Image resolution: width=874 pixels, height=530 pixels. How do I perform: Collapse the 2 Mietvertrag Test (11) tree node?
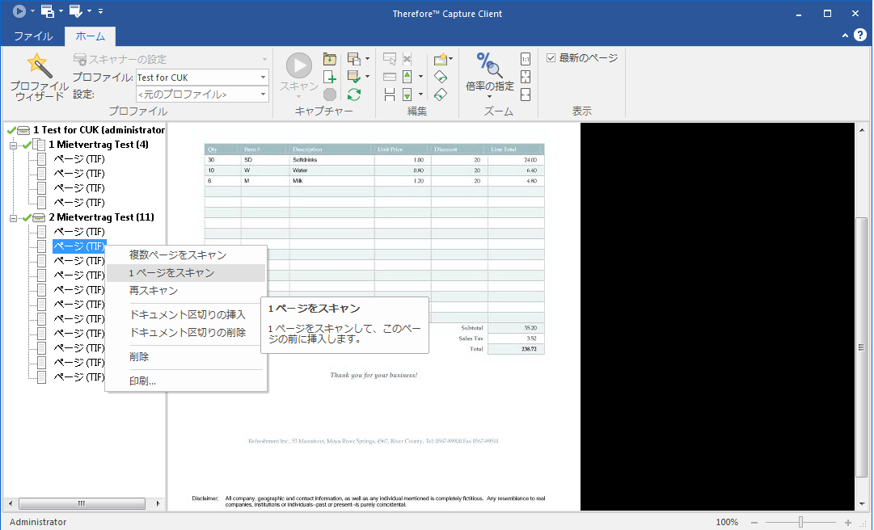(x=14, y=218)
